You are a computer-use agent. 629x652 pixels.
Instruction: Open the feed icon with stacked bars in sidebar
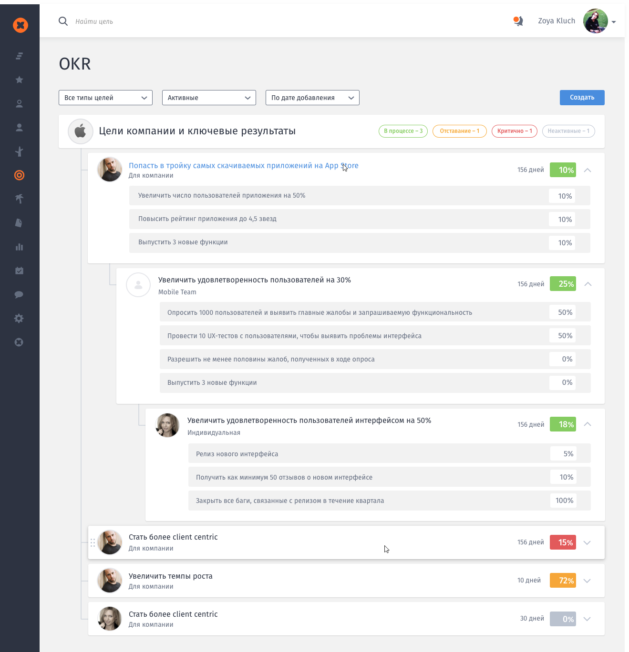[20, 56]
